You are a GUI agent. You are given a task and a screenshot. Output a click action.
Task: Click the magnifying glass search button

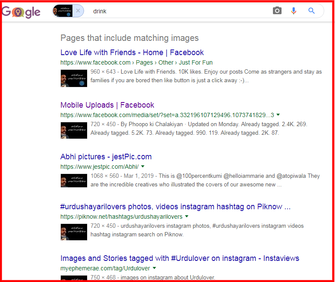311,10
